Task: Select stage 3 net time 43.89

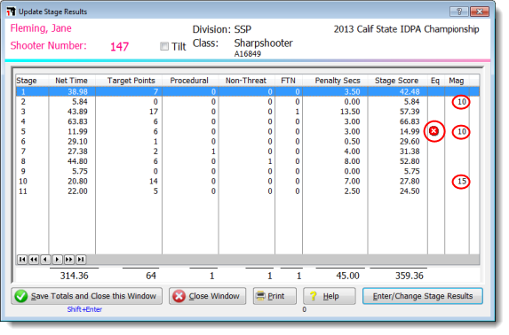Action: [x=77, y=112]
